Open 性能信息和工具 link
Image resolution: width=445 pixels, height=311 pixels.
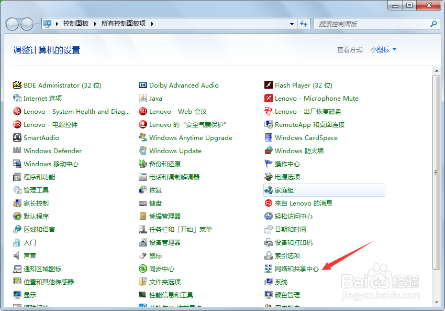pos(171,295)
